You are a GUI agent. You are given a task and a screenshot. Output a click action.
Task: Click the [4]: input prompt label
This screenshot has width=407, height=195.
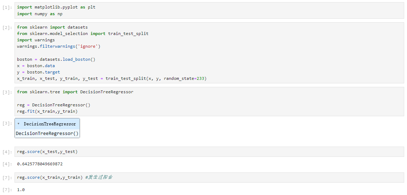point(7,152)
